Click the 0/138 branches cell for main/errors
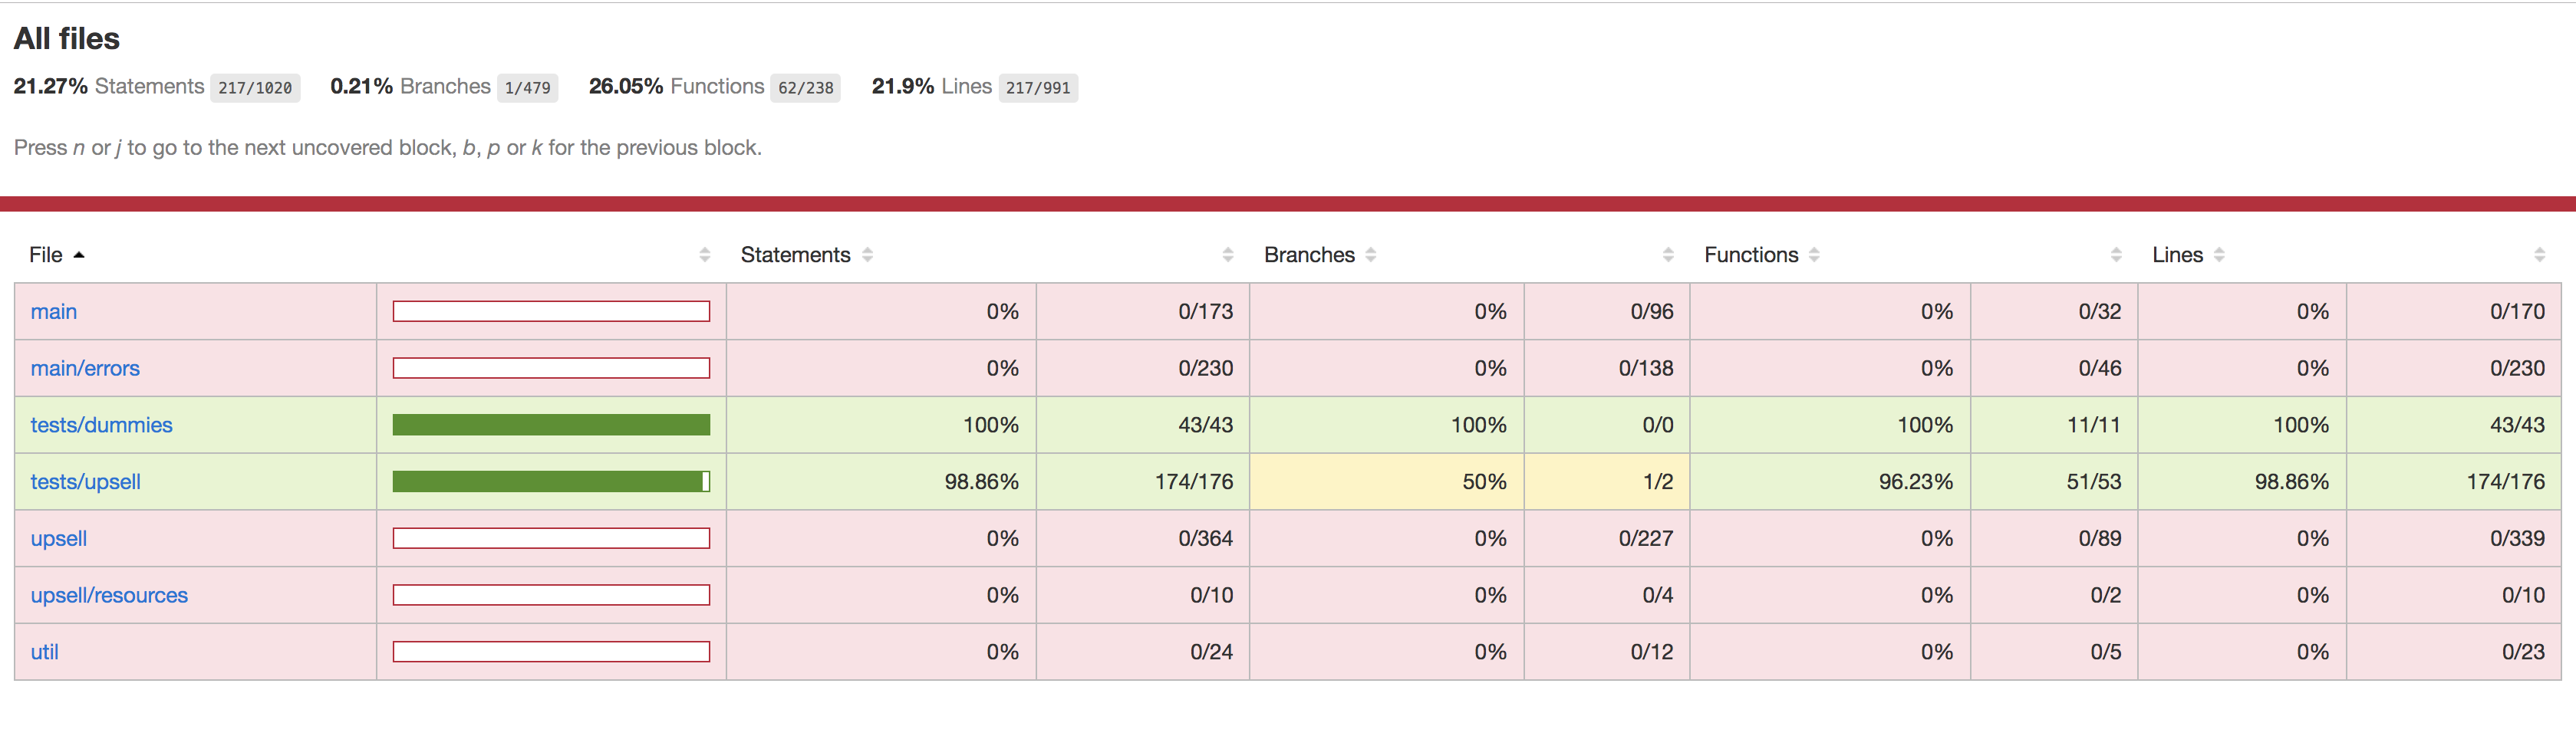The width and height of the screenshot is (2576, 736). click(1606, 369)
